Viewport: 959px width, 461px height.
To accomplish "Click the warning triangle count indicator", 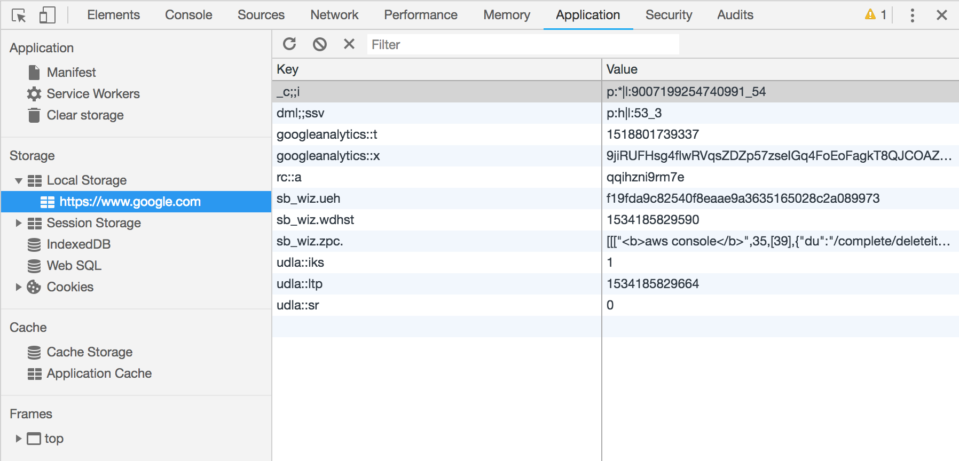I will point(876,14).
